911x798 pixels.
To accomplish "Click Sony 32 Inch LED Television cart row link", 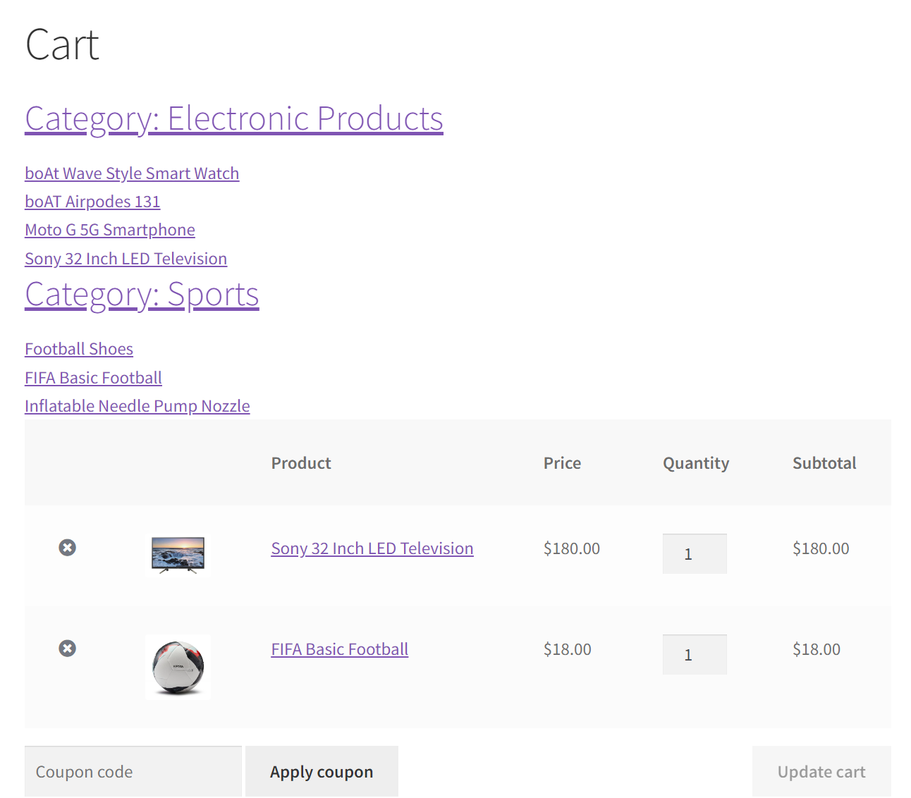I will coord(372,548).
